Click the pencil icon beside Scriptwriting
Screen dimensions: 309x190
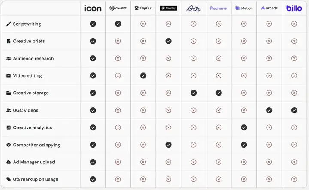point(9,24)
